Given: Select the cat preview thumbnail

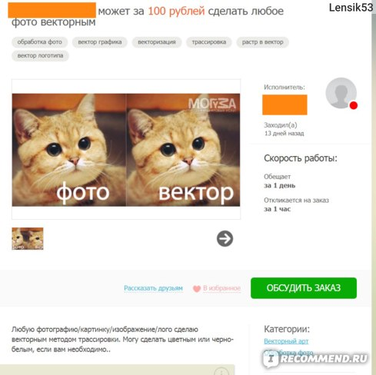Looking at the screenshot, I should [28, 238].
